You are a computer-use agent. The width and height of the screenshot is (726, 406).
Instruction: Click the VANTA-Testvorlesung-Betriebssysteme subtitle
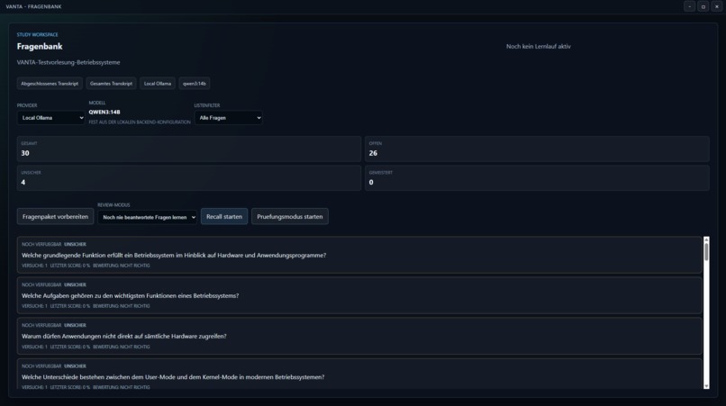coord(68,62)
